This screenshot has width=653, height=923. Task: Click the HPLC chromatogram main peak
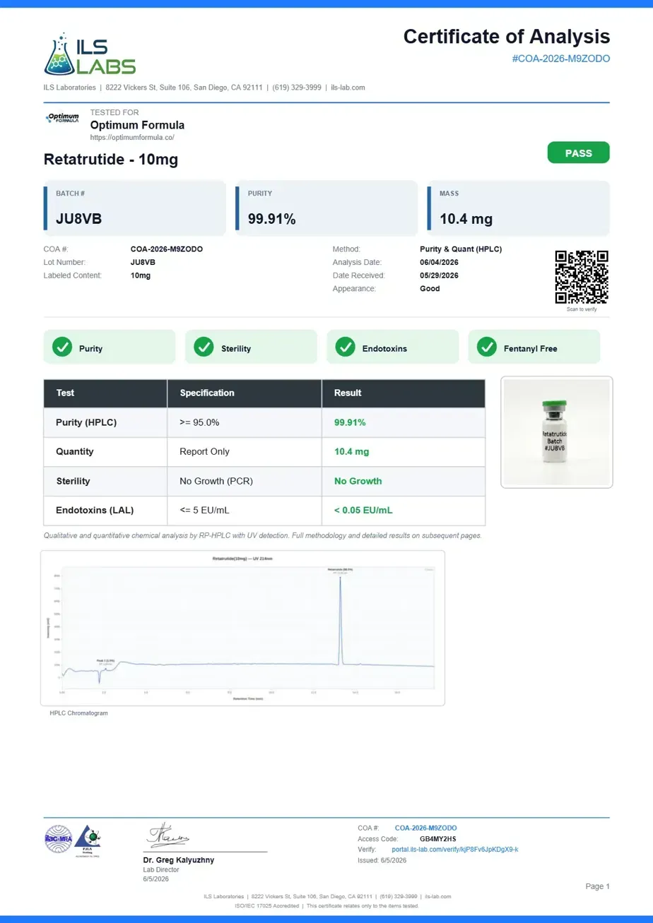341,619
